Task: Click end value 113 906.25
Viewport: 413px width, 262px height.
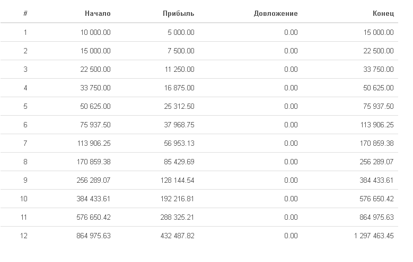Action: (376, 125)
